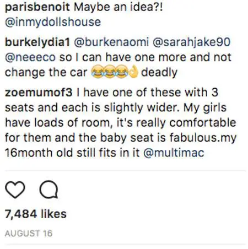
Task: Click the AUGUST 16 post date
Action: pyautogui.click(x=29, y=234)
